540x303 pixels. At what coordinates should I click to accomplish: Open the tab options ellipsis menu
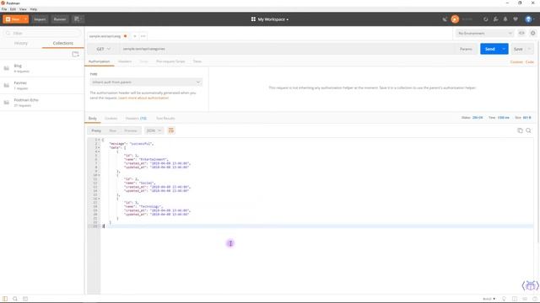(x=143, y=36)
